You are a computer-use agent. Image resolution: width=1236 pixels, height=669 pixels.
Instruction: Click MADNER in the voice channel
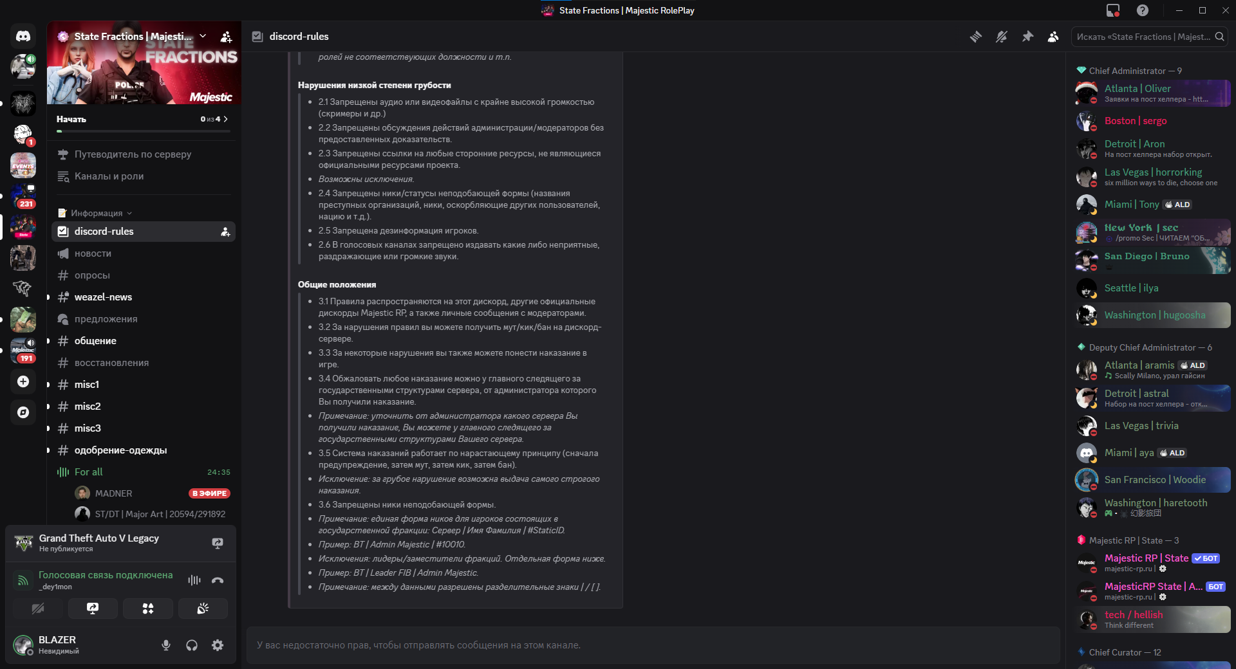153,493
